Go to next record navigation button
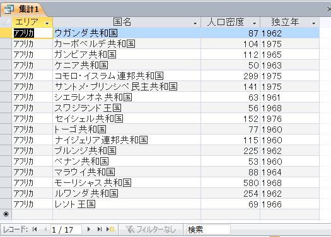This screenshot has height=237, width=331. pyautogui.click(x=89, y=229)
